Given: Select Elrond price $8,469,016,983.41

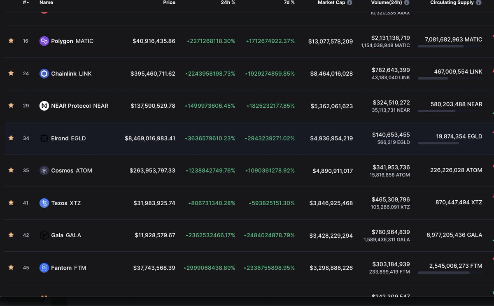Looking at the screenshot, I should (x=150, y=138).
